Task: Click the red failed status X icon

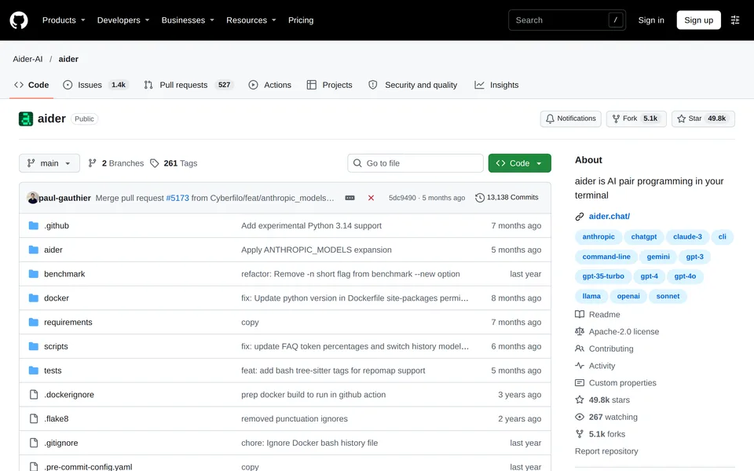Action: click(x=371, y=198)
